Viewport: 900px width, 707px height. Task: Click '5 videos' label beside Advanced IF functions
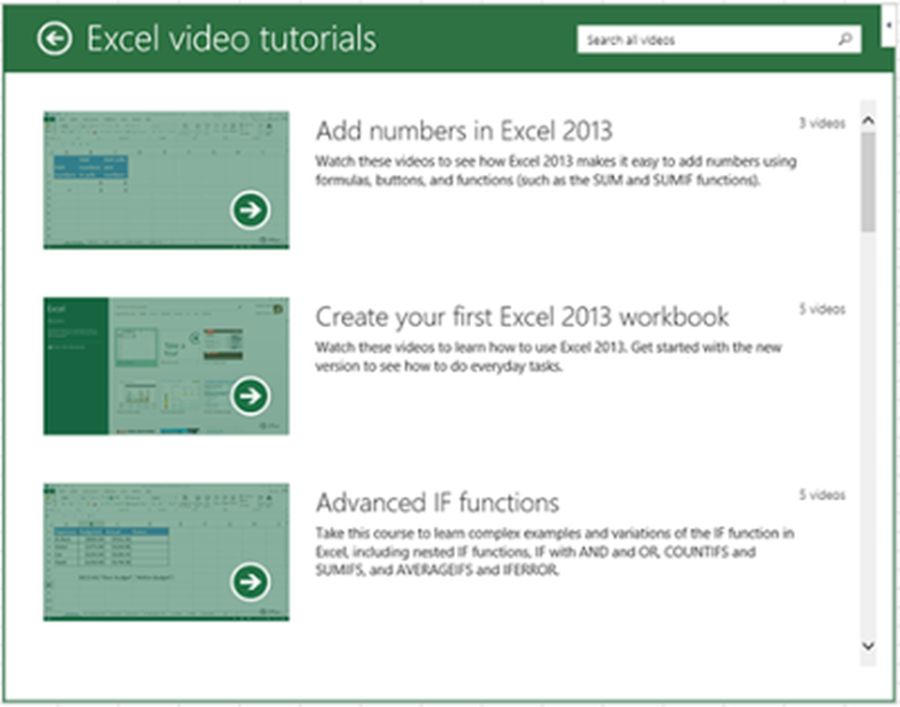pos(822,495)
